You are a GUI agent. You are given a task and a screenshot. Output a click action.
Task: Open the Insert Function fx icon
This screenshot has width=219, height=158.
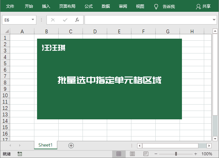coord(77,20)
